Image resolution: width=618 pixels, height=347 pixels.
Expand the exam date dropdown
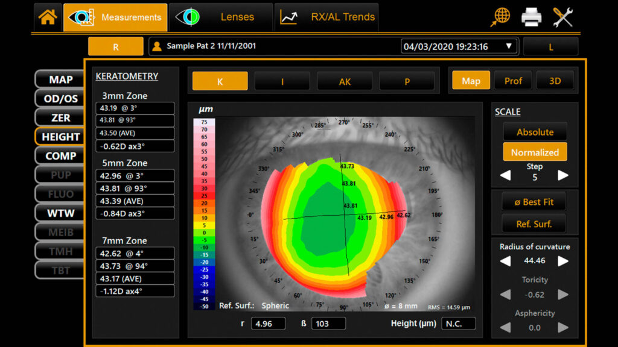[508, 46]
